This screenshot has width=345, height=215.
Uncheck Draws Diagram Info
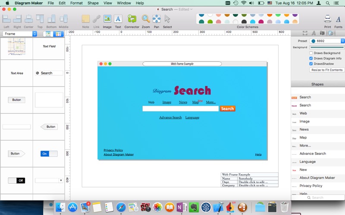pyautogui.click(x=311, y=58)
